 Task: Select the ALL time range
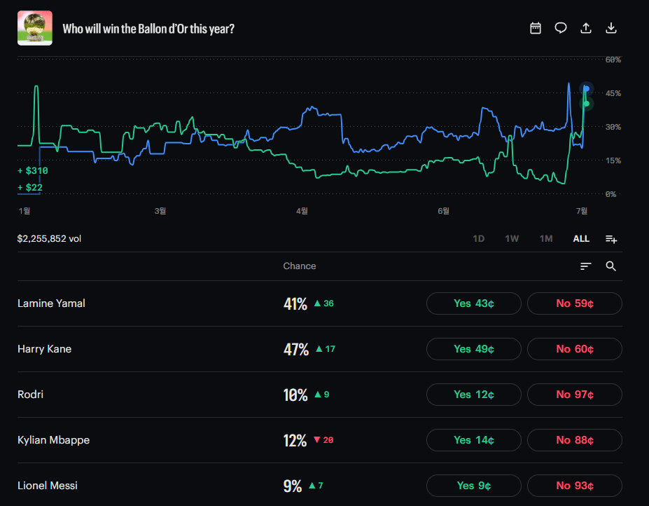click(581, 239)
